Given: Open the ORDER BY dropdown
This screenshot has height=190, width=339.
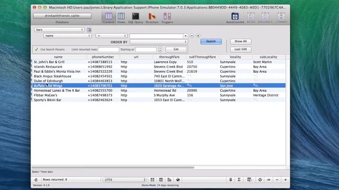Looking at the screenshot, I should 159,42.
